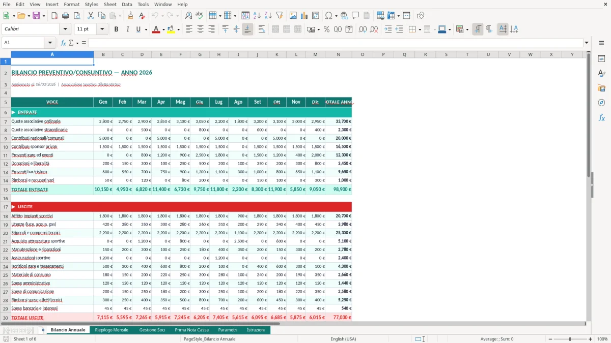Toggle Align Bottom vertical alignment
611x343 pixels.
[247, 29]
